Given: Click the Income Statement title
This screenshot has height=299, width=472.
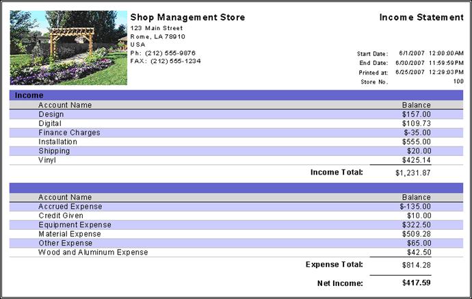Looking at the screenshot, I should (421, 18).
